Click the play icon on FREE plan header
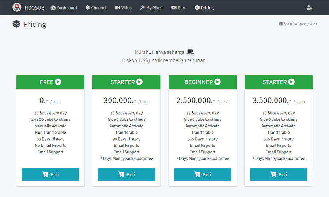This screenshot has width=329, height=197. coord(58,82)
